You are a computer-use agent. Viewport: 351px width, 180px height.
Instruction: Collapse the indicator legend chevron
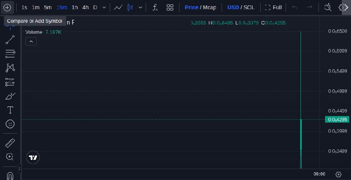pos(31,42)
